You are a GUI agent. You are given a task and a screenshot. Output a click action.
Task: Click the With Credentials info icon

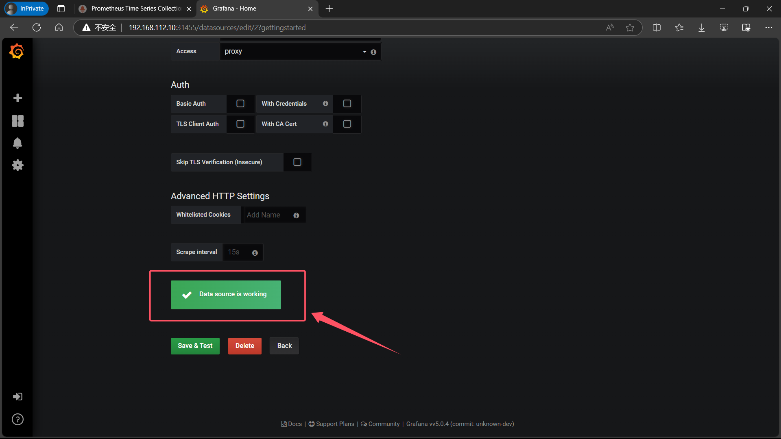(x=325, y=104)
